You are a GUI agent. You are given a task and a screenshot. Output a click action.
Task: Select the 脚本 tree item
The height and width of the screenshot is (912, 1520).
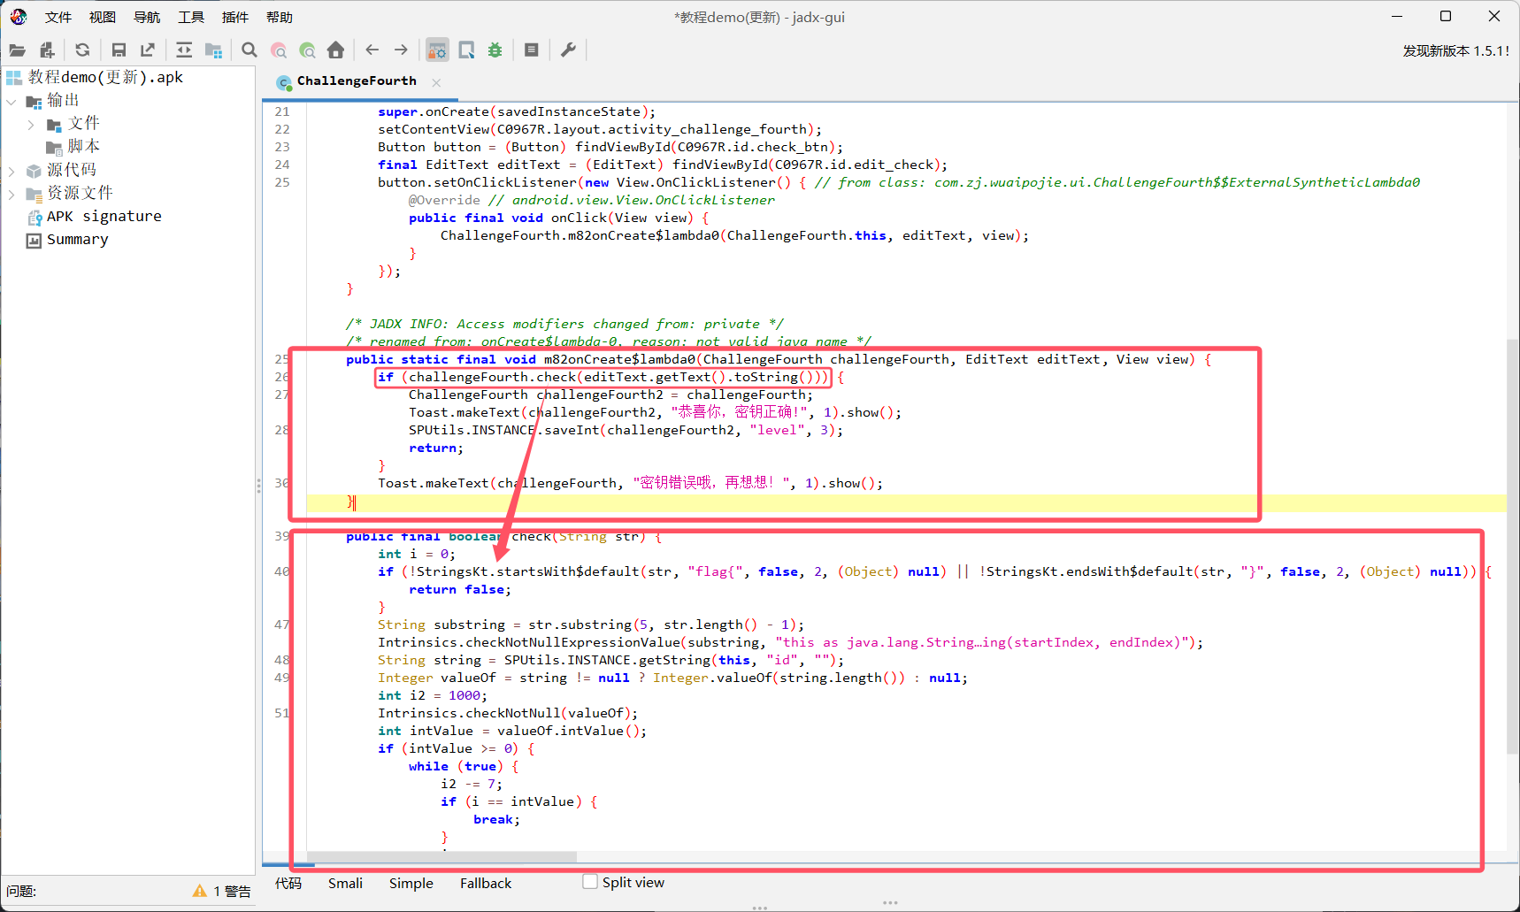84,147
